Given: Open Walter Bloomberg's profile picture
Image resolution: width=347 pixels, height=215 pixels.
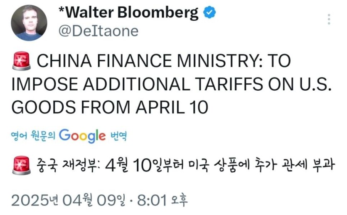Looking at the screenshot, I should pyautogui.click(x=29, y=23).
